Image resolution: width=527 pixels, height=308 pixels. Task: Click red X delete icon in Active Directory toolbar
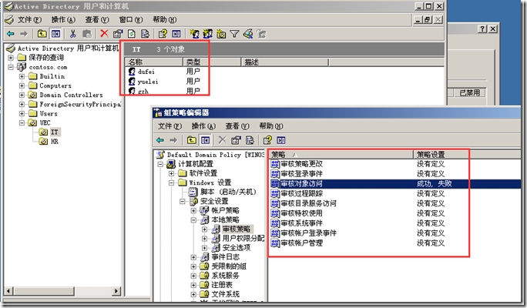[105, 34]
